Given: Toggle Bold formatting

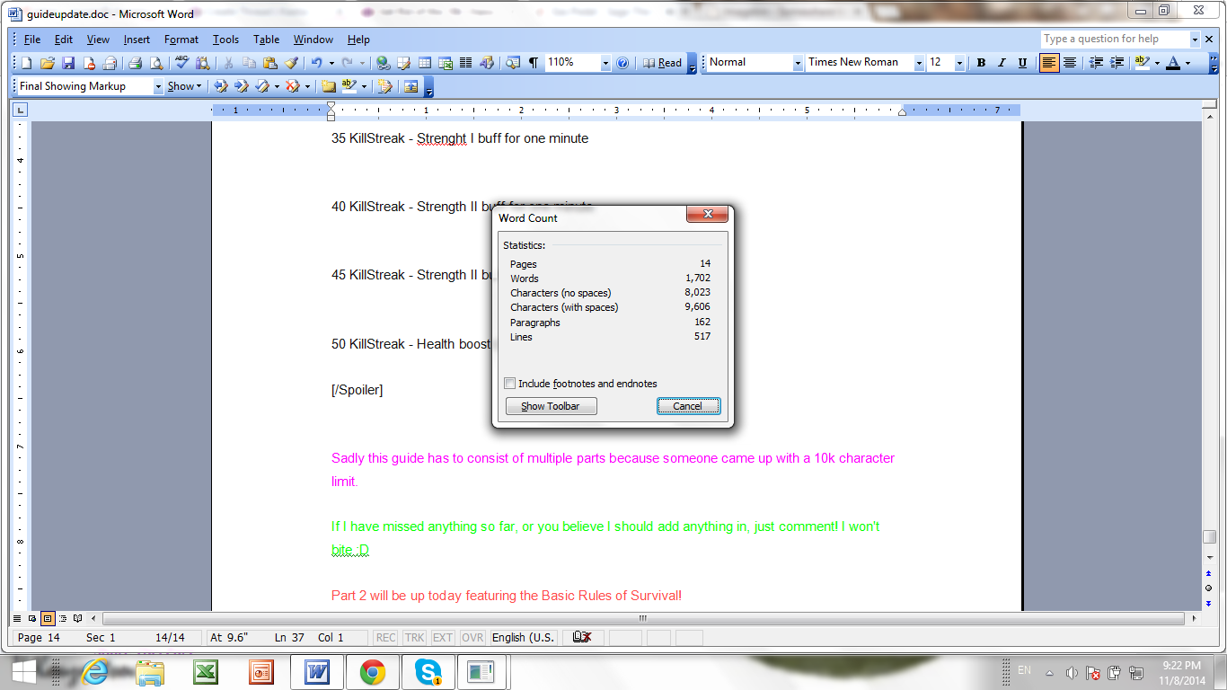Looking at the screenshot, I should click(x=981, y=63).
